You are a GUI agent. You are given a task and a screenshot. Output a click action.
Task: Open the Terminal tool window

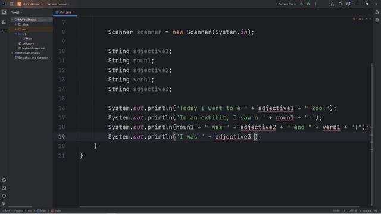[4, 188]
